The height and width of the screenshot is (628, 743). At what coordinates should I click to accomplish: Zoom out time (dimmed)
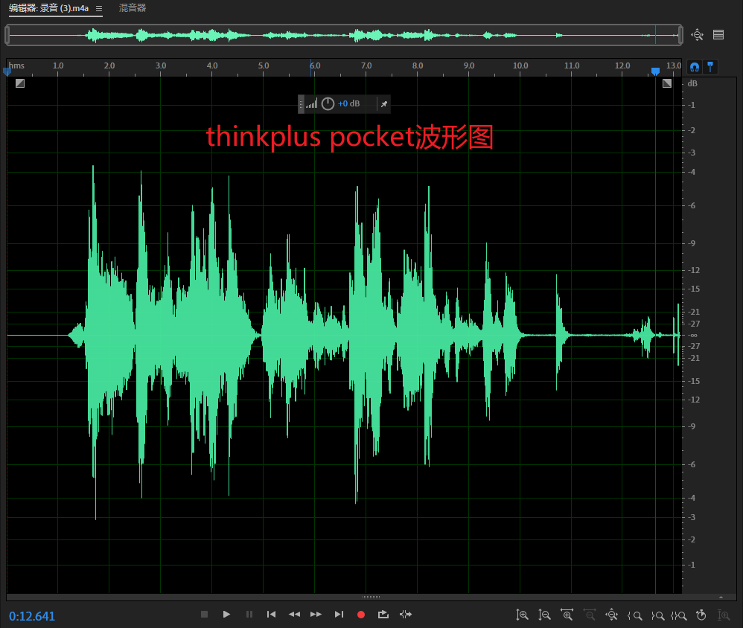pyautogui.click(x=590, y=615)
